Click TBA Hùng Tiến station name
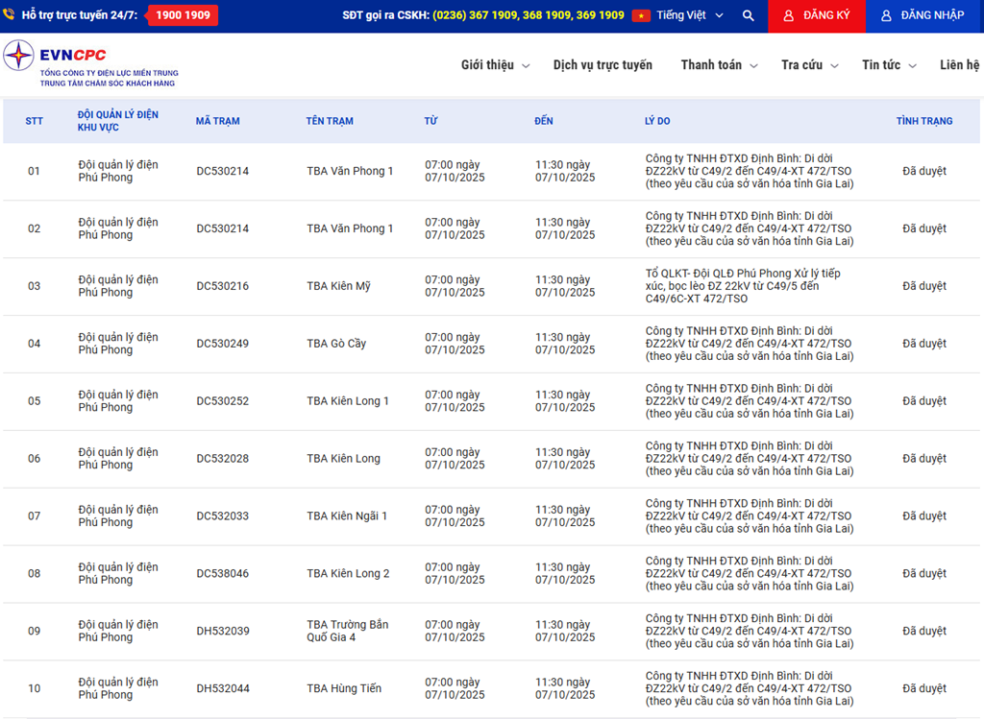This screenshot has width=984, height=719. point(344,688)
